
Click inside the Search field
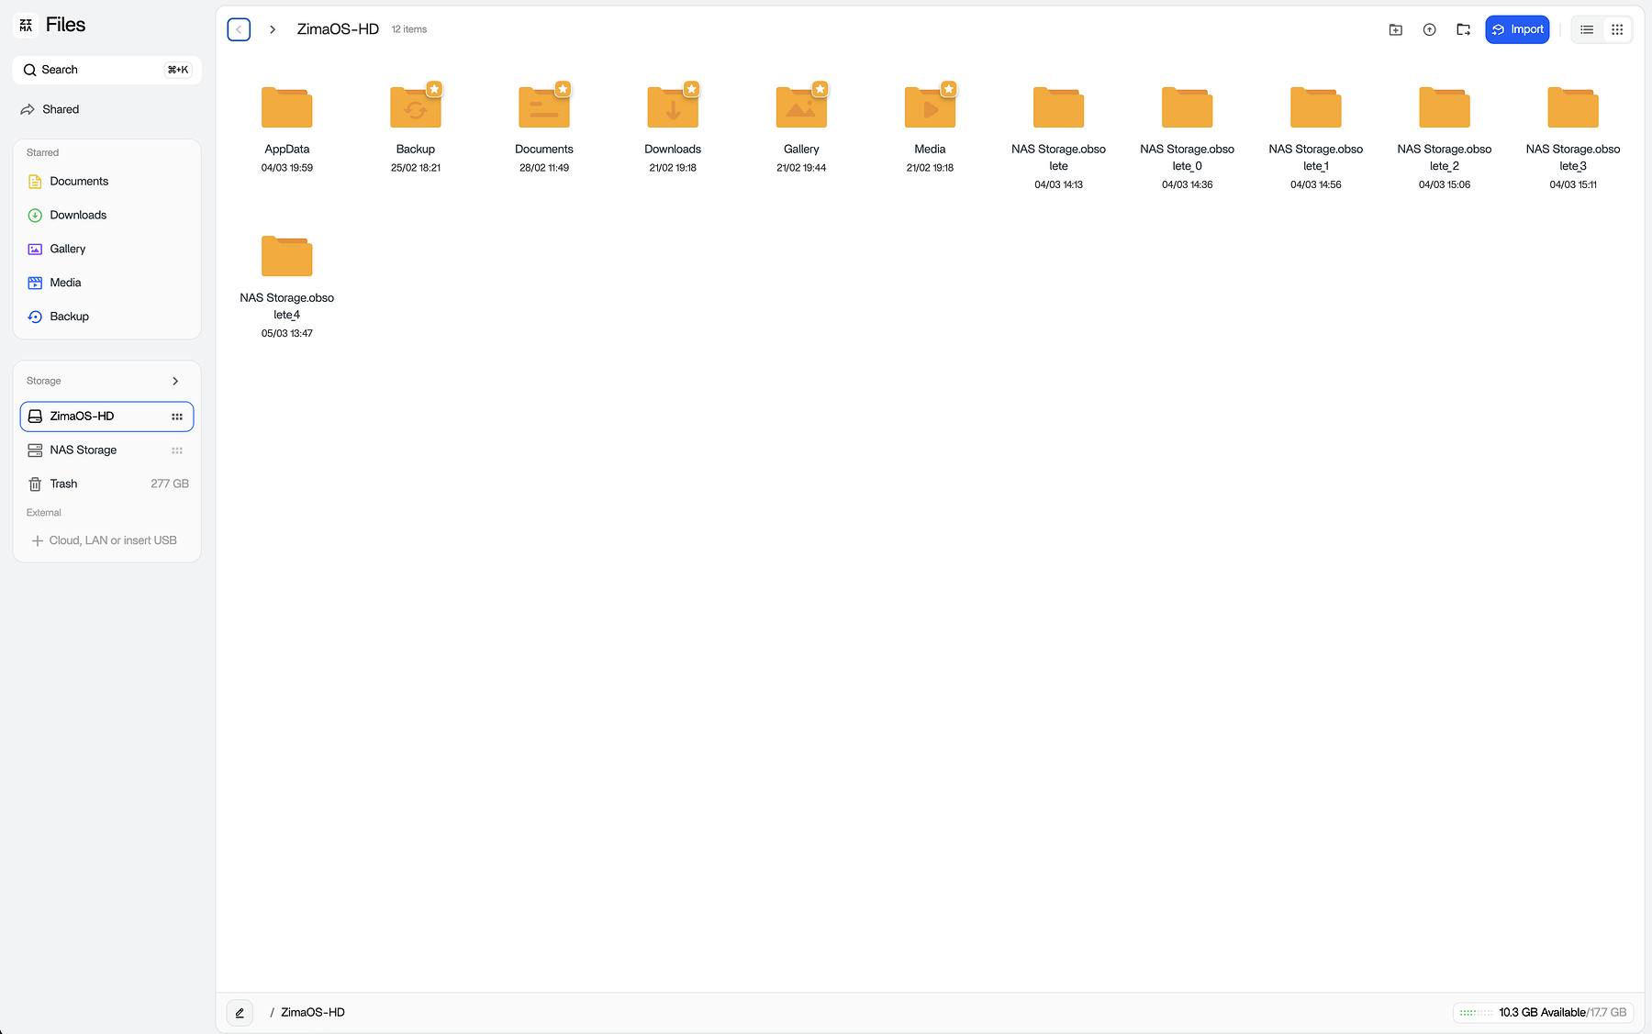(x=92, y=69)
